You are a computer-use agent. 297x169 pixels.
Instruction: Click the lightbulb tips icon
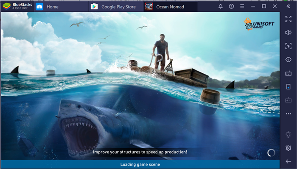288,134
